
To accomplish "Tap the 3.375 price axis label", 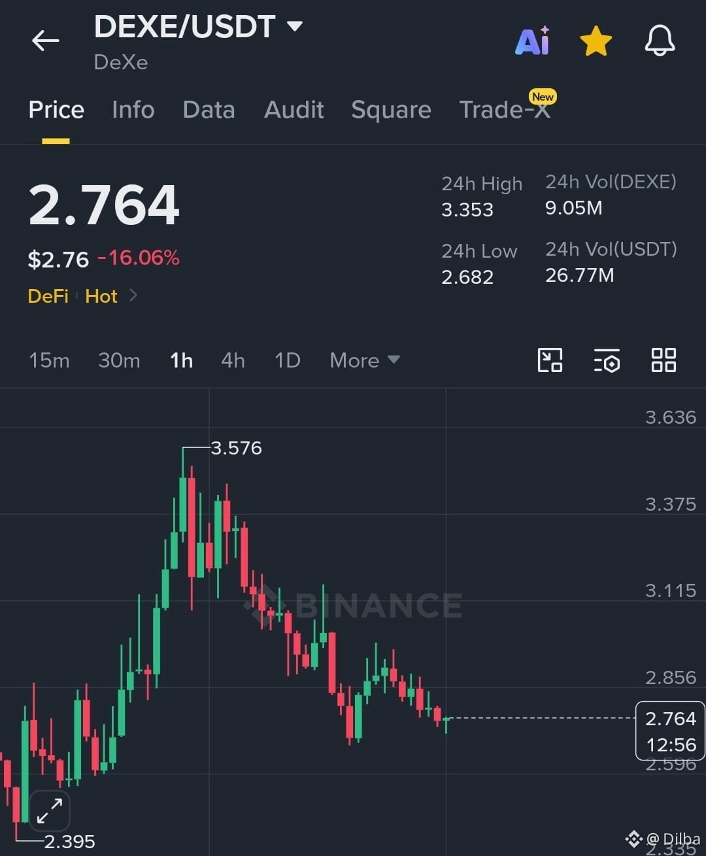I will (x=671, y=504).
